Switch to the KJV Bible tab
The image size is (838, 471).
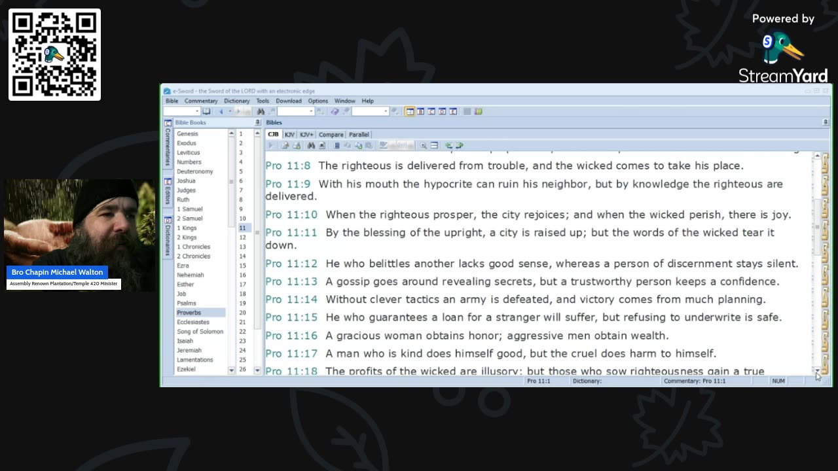point(289,134)
